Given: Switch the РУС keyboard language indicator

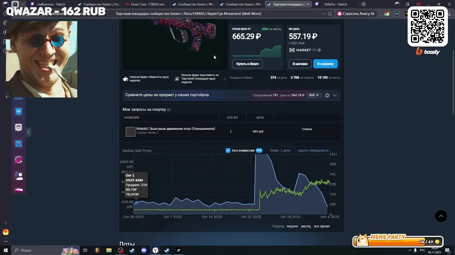Looking at the screenshot, I should tap(422, 250).
